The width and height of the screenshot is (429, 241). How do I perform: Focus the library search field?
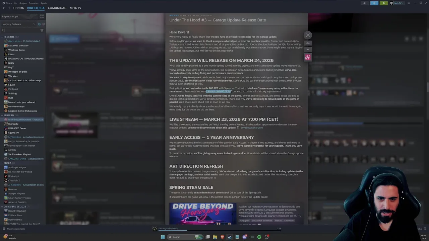click(20, 30)
